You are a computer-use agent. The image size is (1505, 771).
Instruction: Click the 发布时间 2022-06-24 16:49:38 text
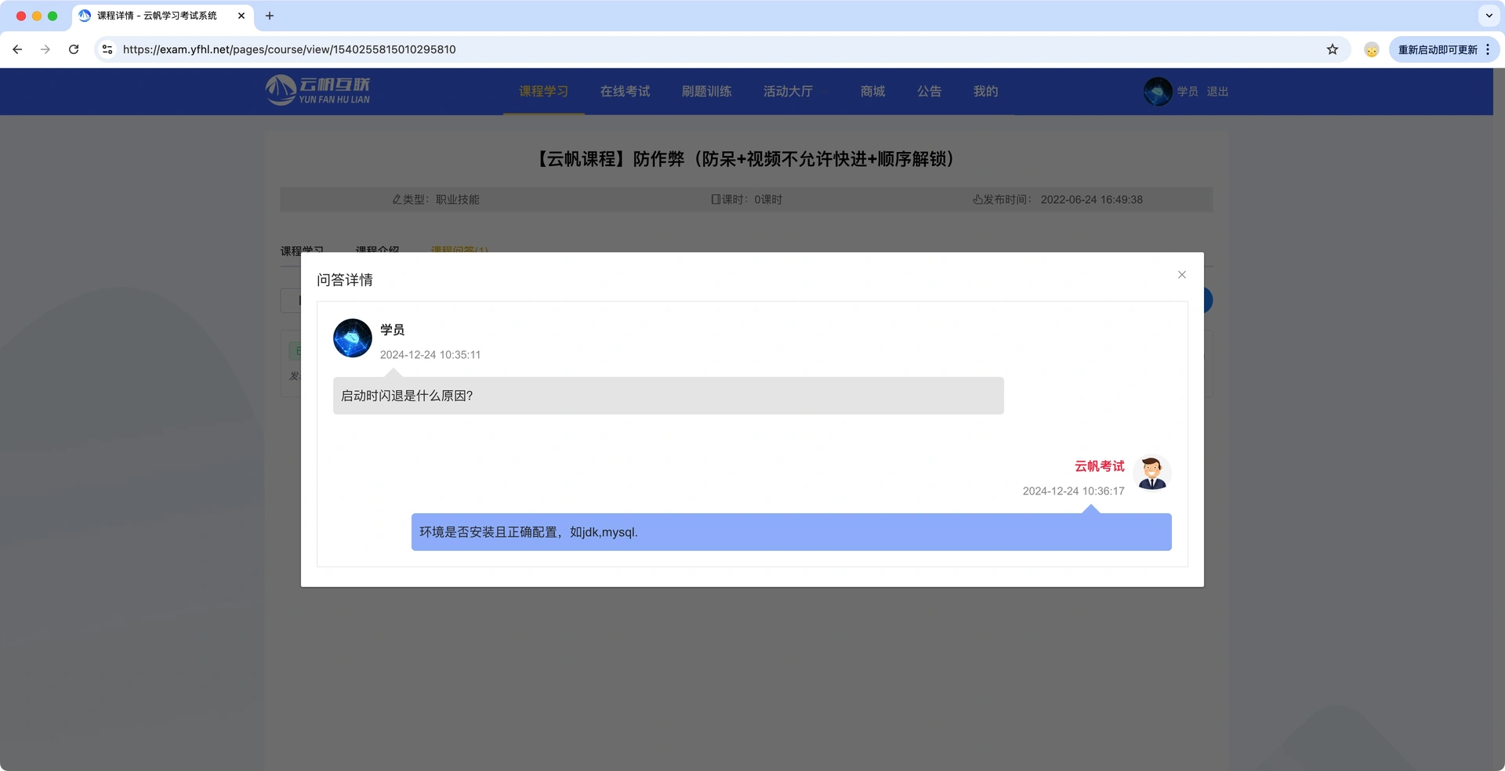tap(1057, 200)
